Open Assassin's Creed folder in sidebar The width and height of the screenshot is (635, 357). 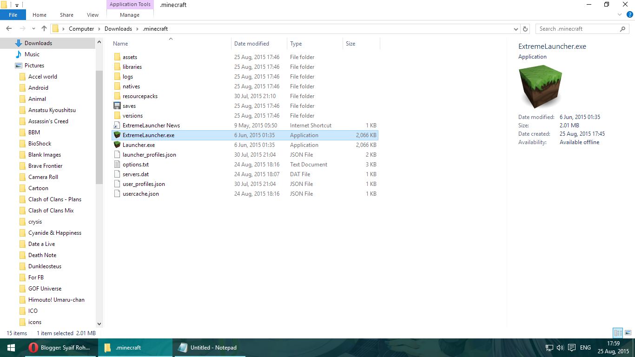pyautogui.click(x=48, y=121)
